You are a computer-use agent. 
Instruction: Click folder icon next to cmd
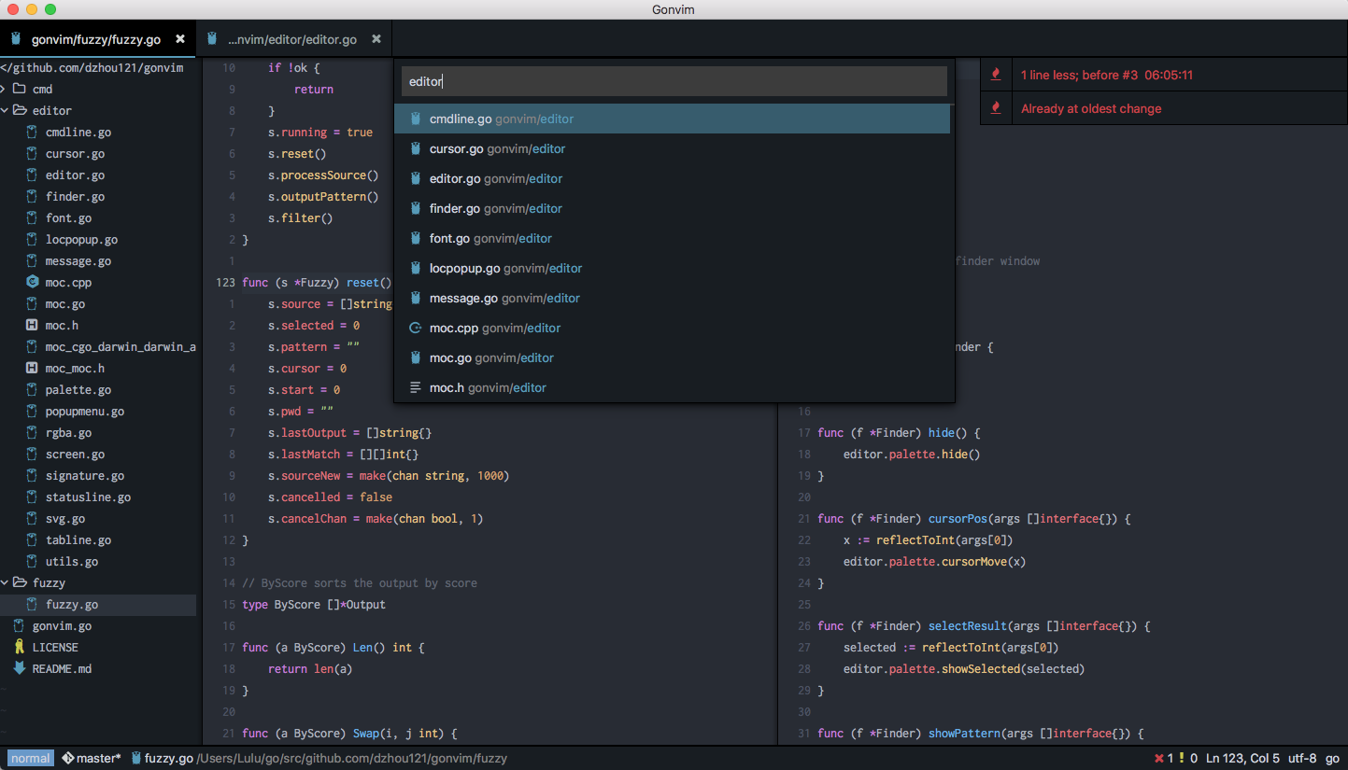(x=19, y=90)
